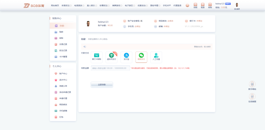Expand the 电子游艺 navigation dropdown
This screenshot has height=130, width=265.
pyautogui.click(x=130, y=5)
